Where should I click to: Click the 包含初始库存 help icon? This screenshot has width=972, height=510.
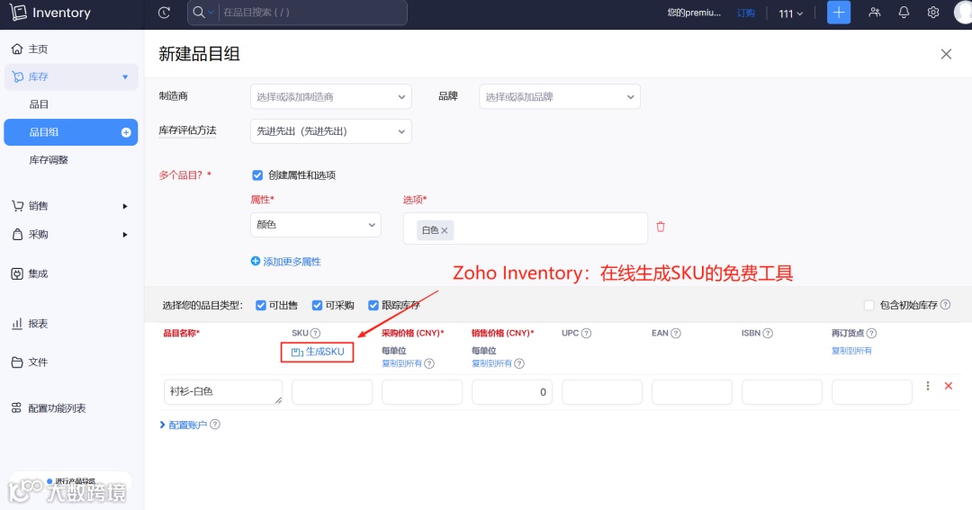(945, 305)
